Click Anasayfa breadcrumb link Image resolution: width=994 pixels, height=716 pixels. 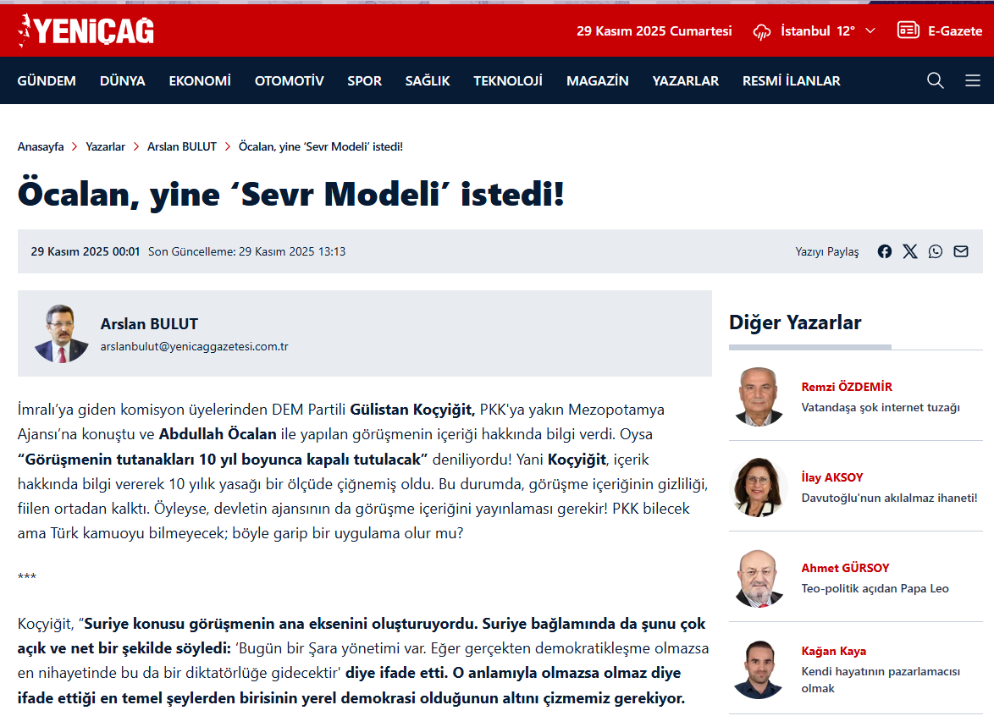41,146
